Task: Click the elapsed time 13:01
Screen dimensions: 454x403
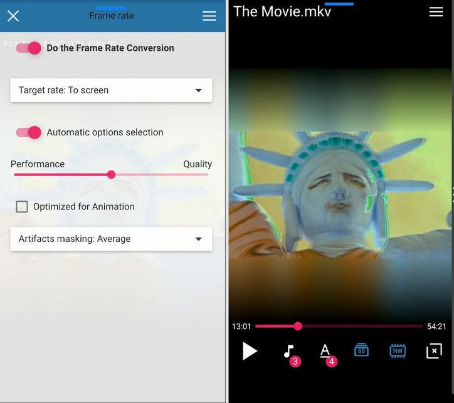Action: pyautogui.click(x=241, y=327)
